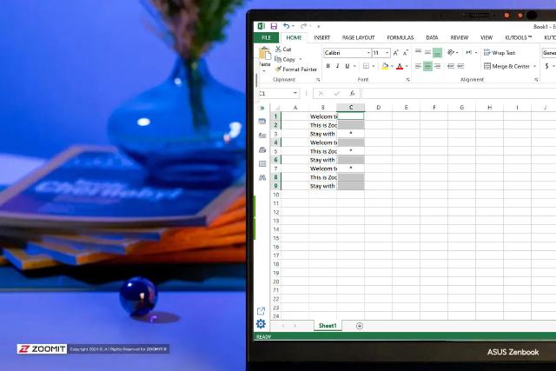Expand the Copy options arrow

pos(301,59)
